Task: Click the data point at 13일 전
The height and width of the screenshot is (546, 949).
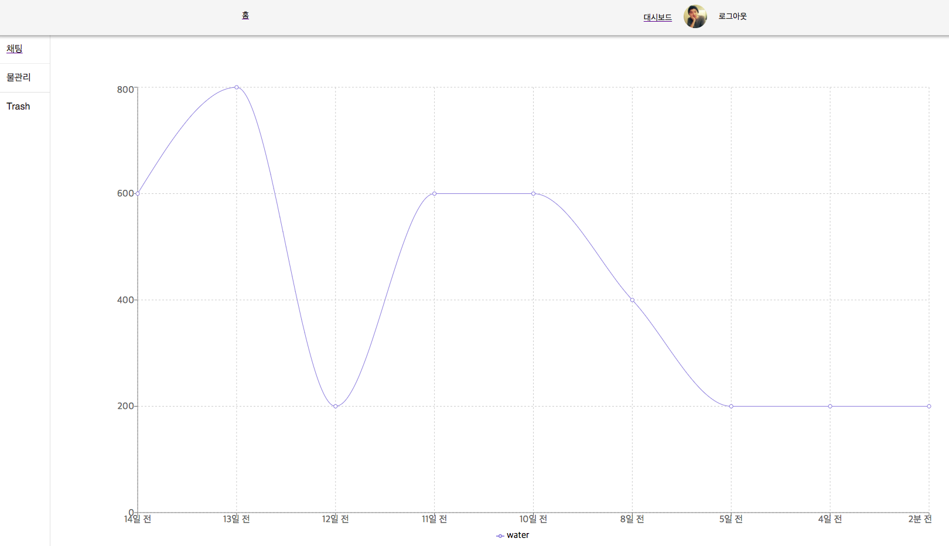Action: pyautogui.click(x=237, y=87)
